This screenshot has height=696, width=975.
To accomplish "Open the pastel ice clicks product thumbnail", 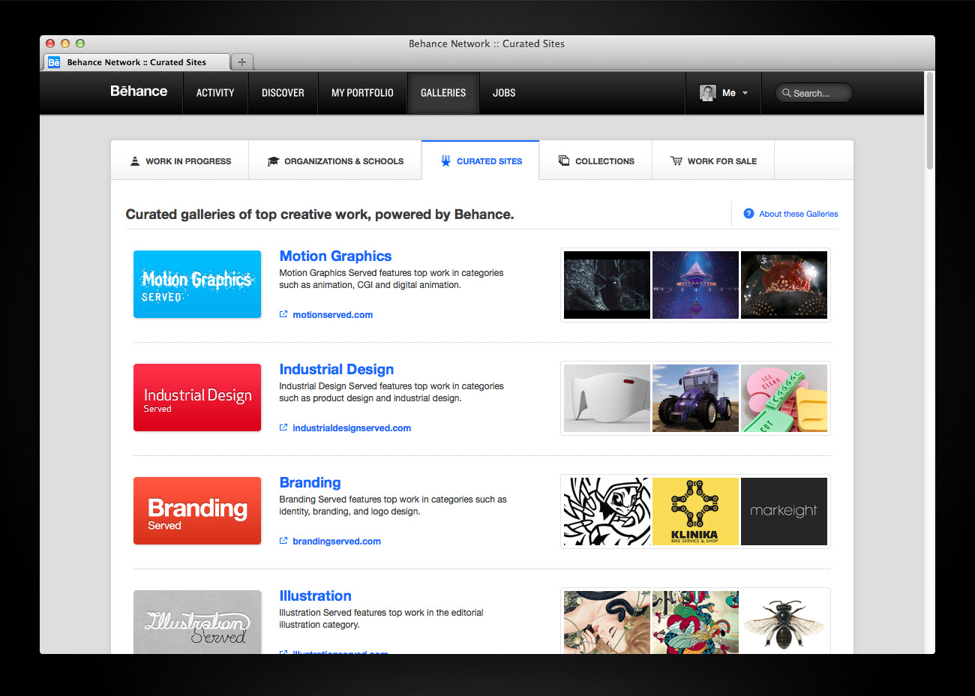I will coord(784,398).
